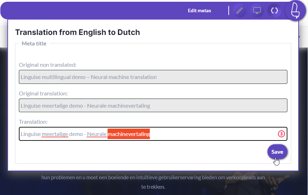Save the edited meta translation
308x195 pixels.
click(277, 152)
